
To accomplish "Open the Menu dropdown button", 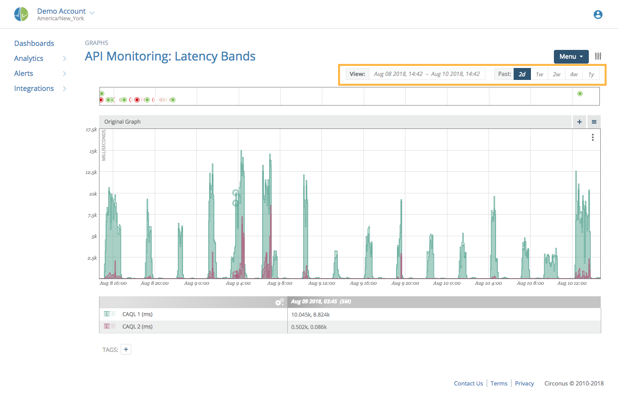I will [x=571, y=57].
